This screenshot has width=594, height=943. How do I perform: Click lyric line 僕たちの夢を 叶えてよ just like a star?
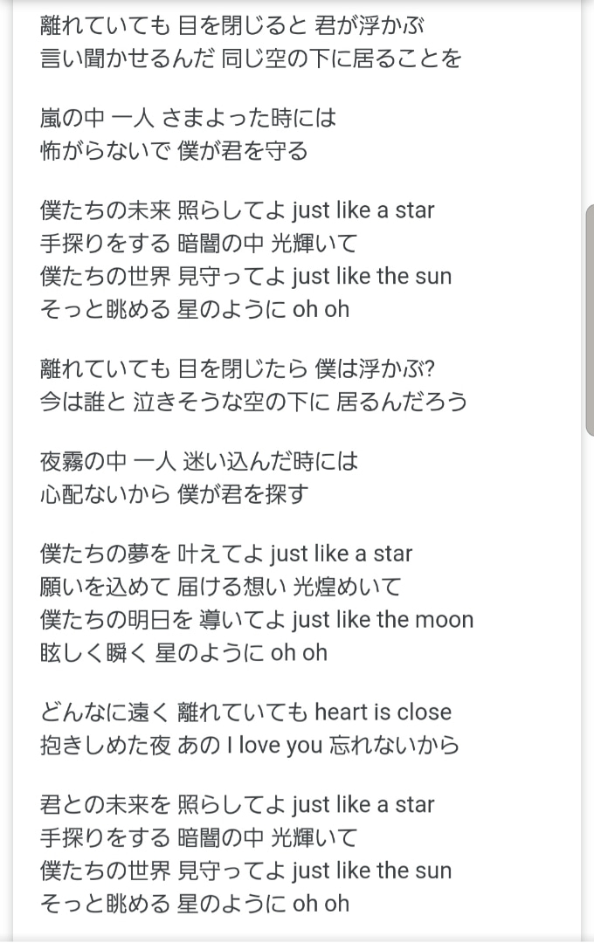coord(226,554)
